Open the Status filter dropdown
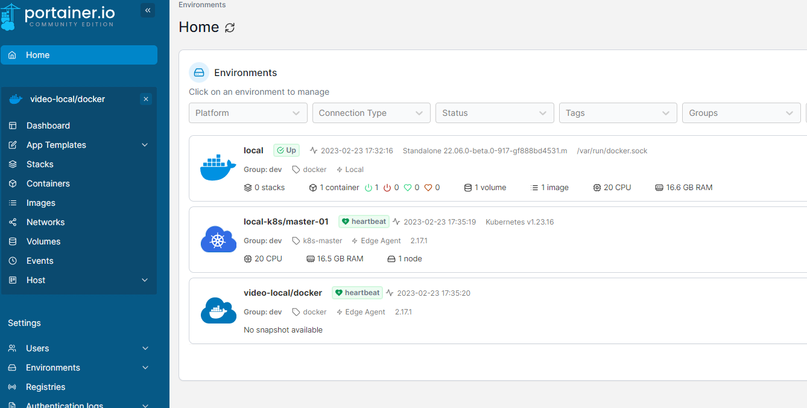This screenshot has height=408, width=807. pos(495,113)
